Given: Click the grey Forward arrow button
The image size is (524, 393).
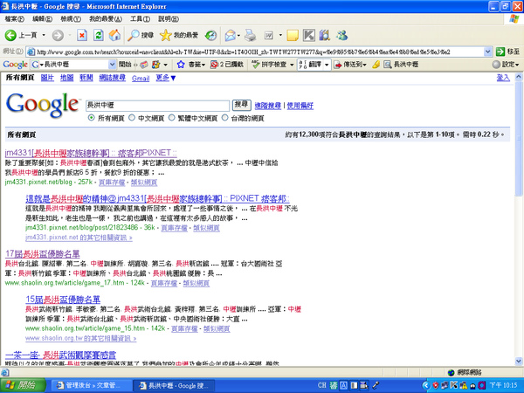Looking at the screenshot, I should 58,35.
